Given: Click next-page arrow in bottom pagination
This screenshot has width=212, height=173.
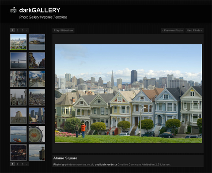Looking at the screenshot, I should click(27, 164).
